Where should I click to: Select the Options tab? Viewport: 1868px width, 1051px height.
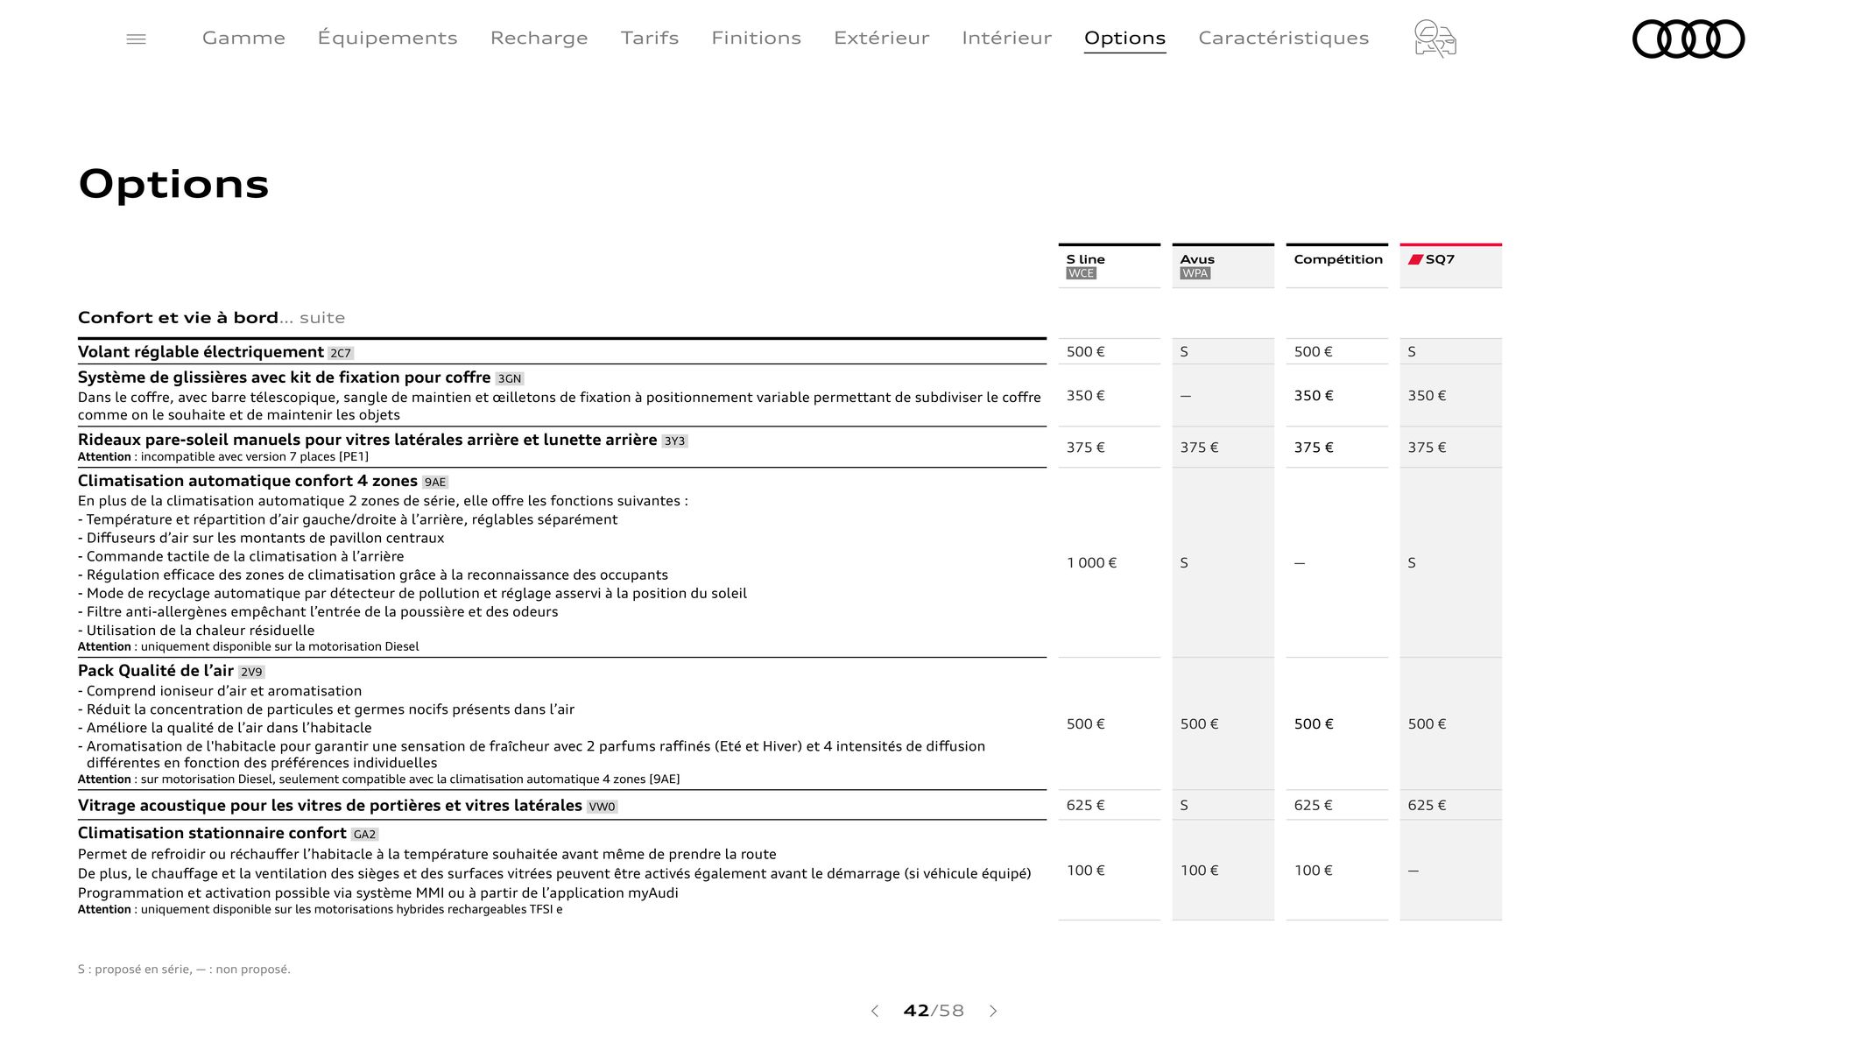(x=1124, y=38)
